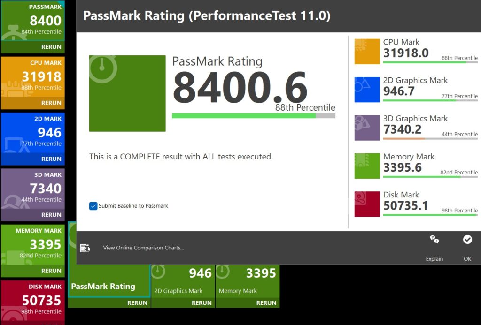The width and height of the screenshot is (481, 325).
Task: Click the Memory Mark green icon
Action: pos(367,166)
